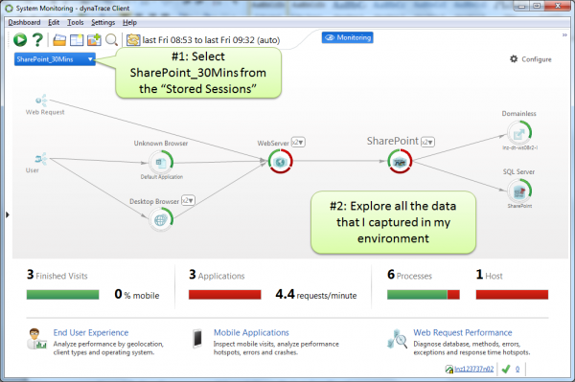Click the magnifier search toolbar icon
The width and height of the screenshot is (575, 382).
coord(111,39)
